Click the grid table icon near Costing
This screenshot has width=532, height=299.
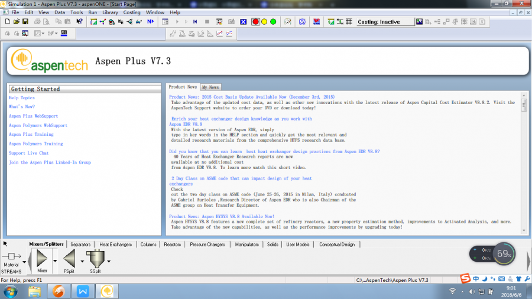349,22
